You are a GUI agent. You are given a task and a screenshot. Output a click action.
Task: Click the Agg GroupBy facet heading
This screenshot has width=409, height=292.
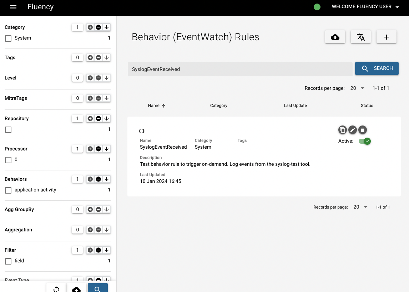19,209
